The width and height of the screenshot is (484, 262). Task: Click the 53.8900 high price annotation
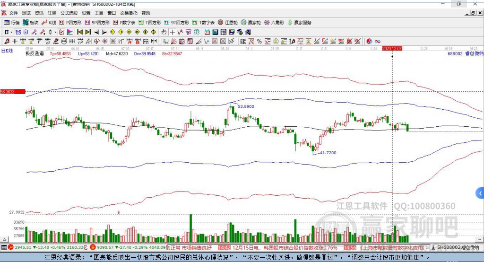click(246, 106)
